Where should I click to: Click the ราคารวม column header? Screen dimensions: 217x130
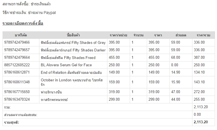[x=204, y=35]
